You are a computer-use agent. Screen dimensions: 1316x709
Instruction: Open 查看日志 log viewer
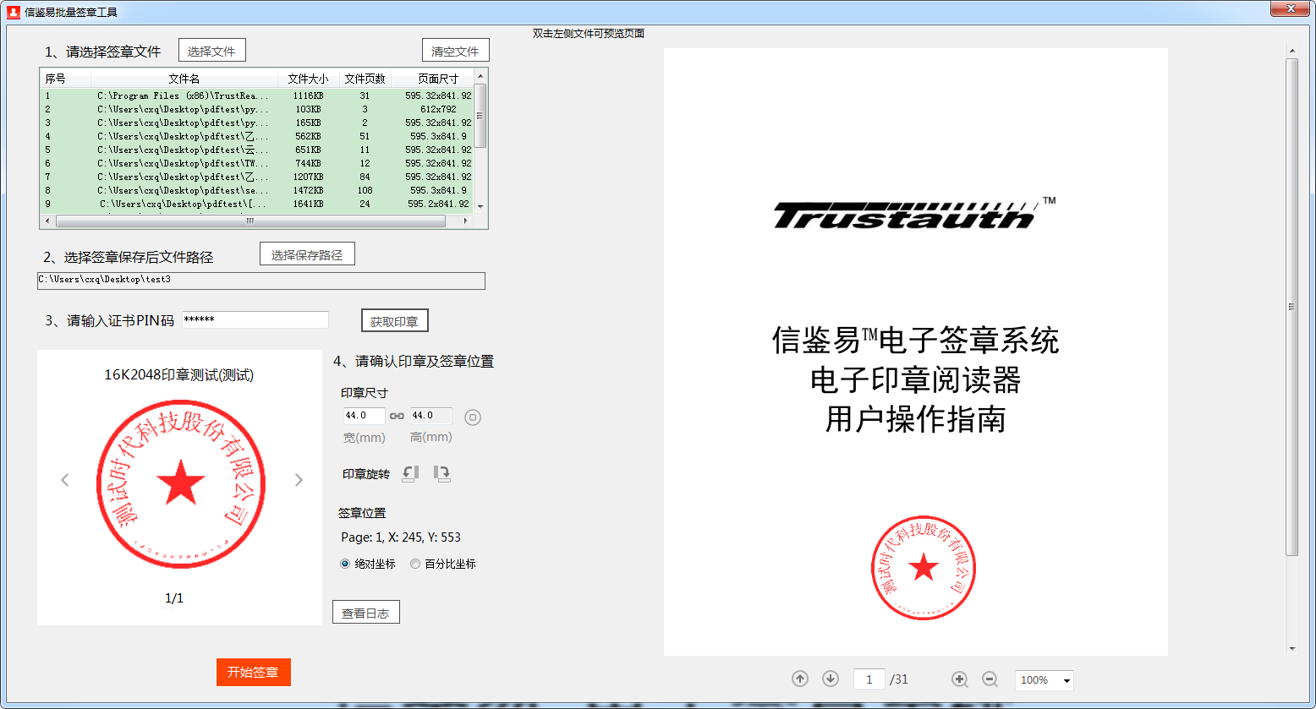coord(365,613)
